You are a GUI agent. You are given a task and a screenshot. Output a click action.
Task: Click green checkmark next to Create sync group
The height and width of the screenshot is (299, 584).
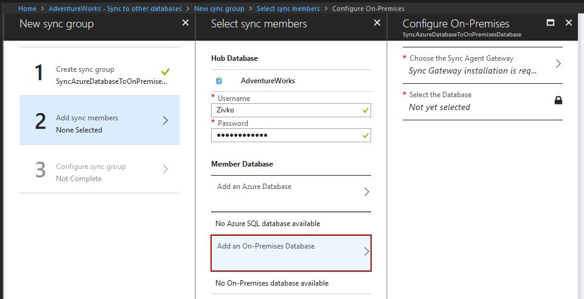pyautogui.click(x=165, y=71)
